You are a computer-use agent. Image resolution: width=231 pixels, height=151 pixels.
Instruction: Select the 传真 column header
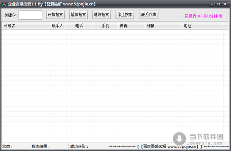(x=131, y=26)
